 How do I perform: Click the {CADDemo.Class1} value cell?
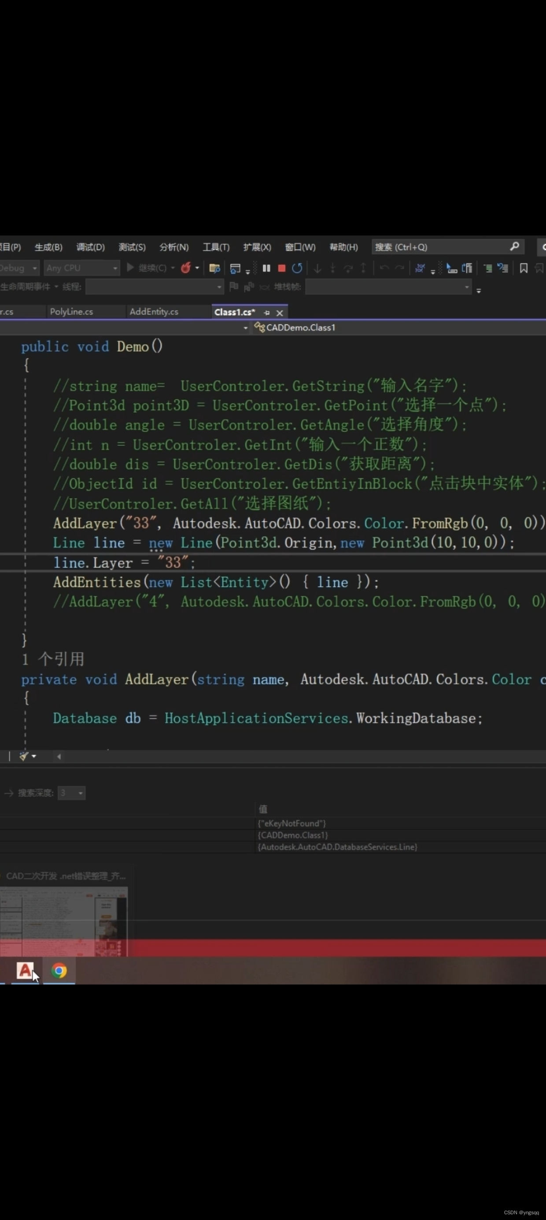293,835
